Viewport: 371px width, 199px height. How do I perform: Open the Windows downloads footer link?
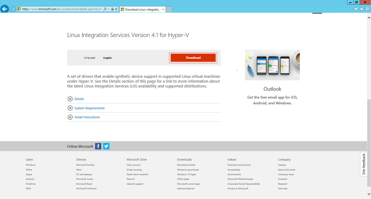pyautogui.click(x=188, y=170)
